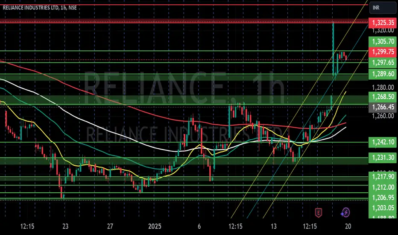Select the 1,203.05 price label

[x=383, y=208]
